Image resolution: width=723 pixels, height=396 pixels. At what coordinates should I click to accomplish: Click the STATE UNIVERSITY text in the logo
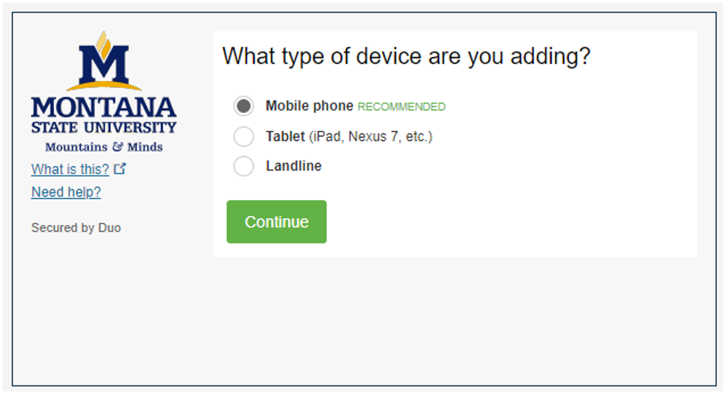104,128
